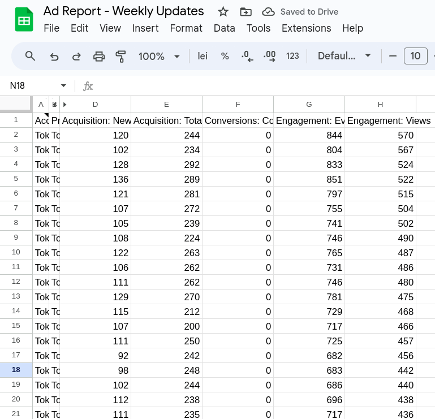Select row 10 header

click(16, 252)
